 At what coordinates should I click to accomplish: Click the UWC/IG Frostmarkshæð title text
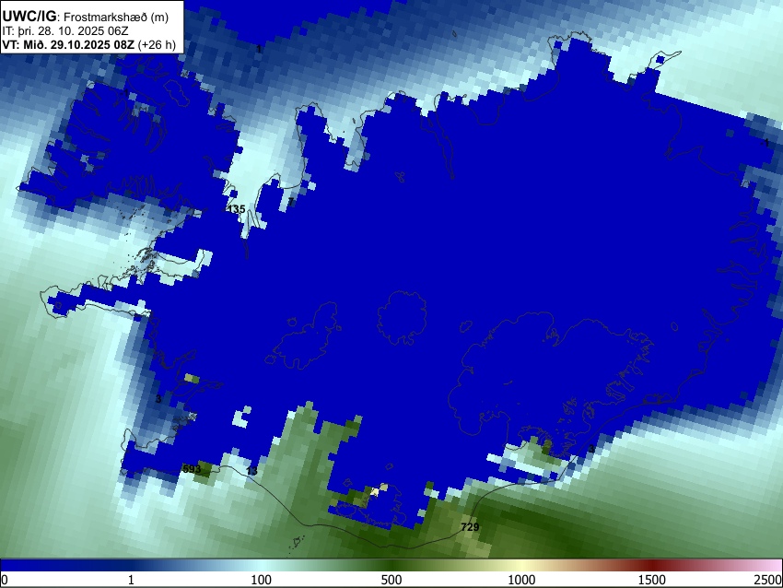pyautogui.click(x=86, y=17)
